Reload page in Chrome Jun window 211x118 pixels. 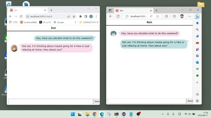coord(21,16)
